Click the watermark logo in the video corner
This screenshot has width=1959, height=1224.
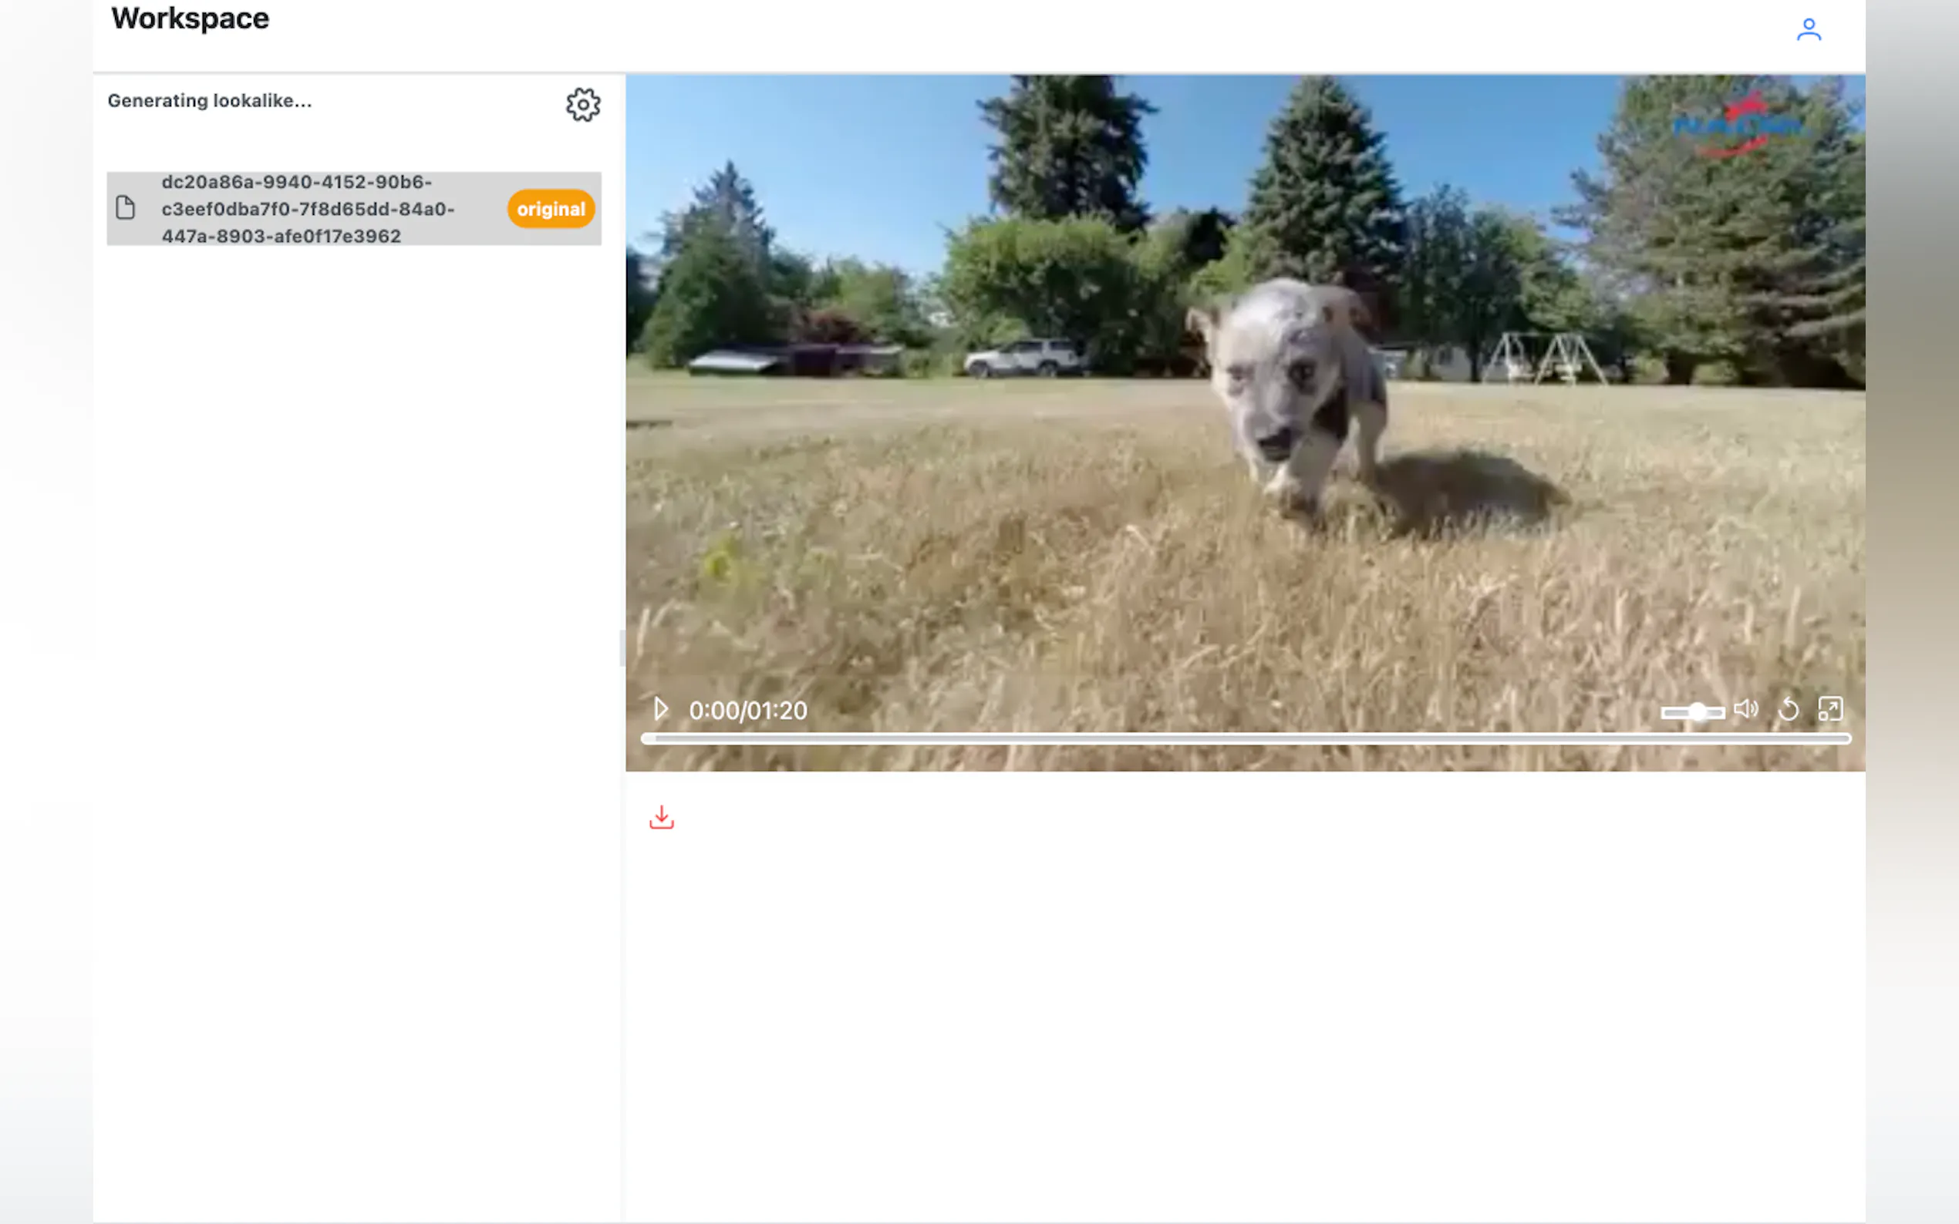[1738, 126]
